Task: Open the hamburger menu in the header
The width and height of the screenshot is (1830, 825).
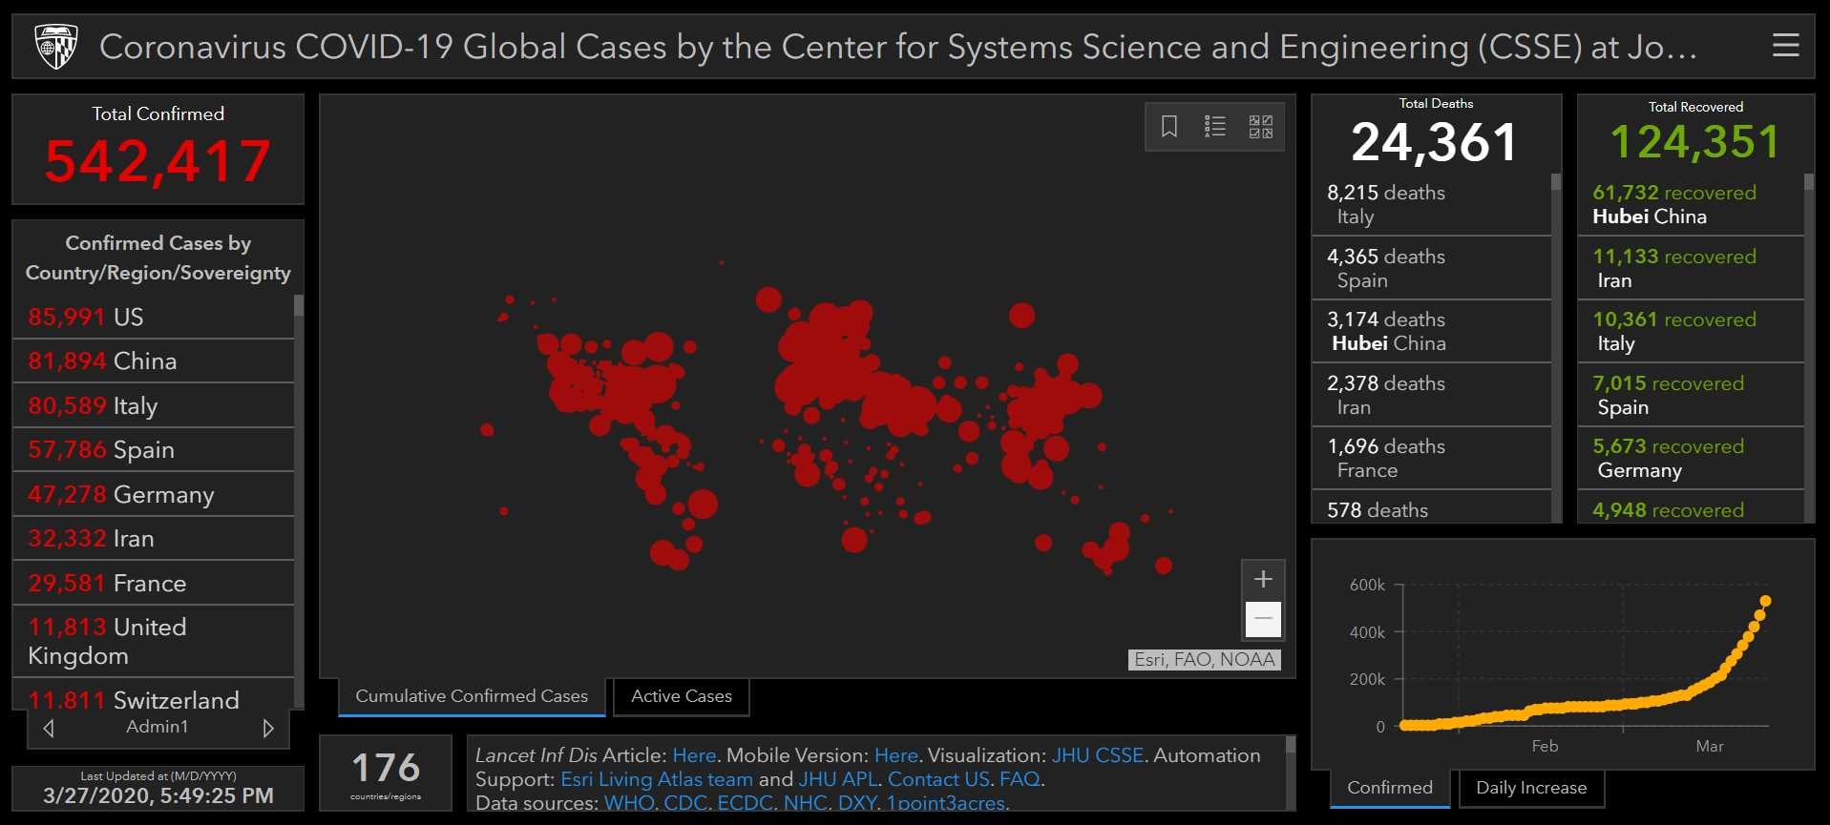Action: [x=1785, y=46]
